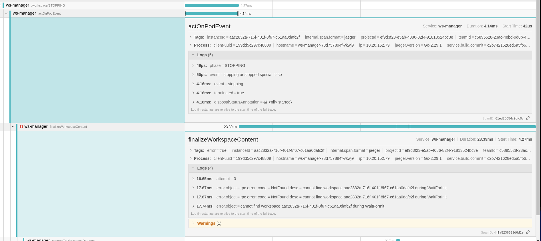
Task: Click the vertical scrollbar on the right
Action: pos(538,109)
